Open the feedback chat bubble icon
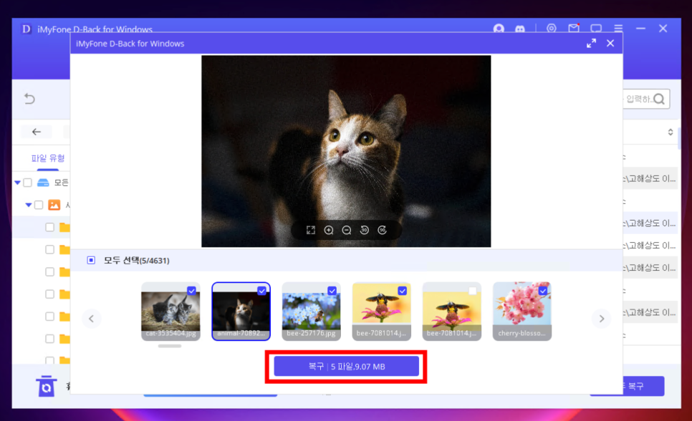Screen dimensions: 692x421 (596, 28)
